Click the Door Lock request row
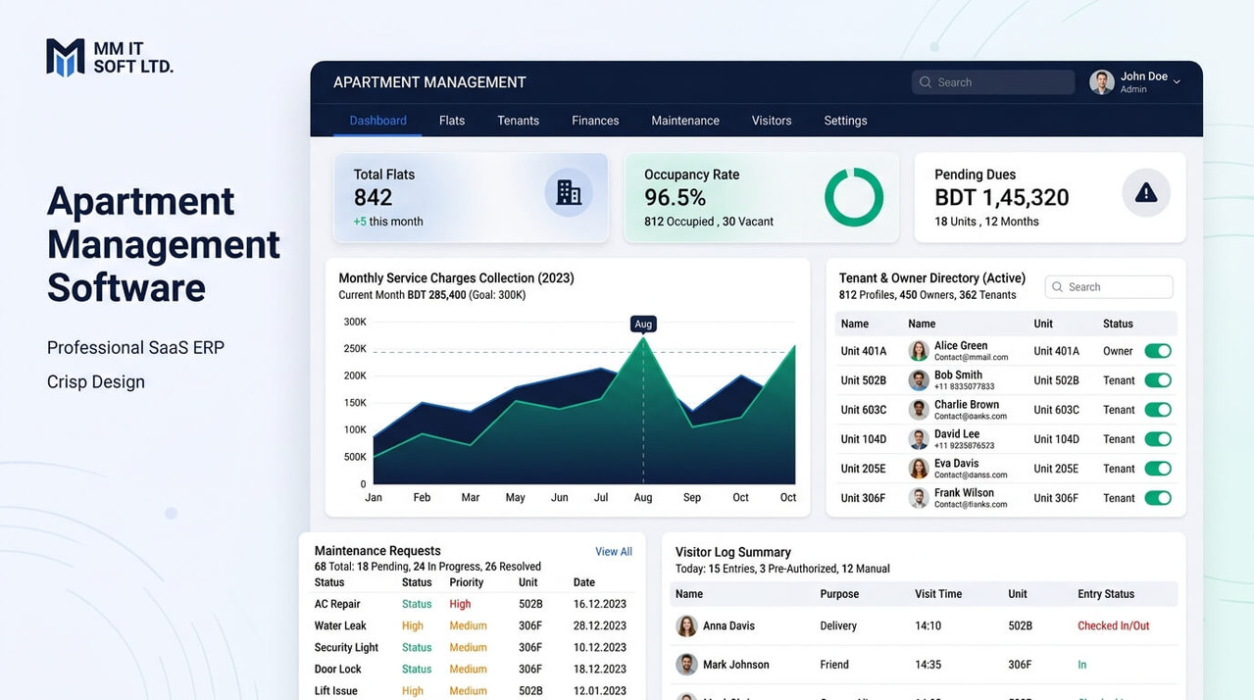This screenshot has height=700, width=1254. [x=473, y=669]
